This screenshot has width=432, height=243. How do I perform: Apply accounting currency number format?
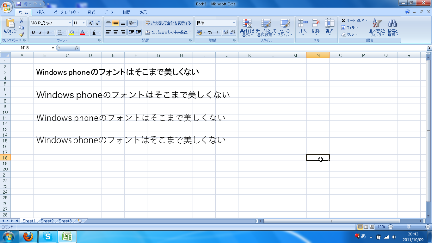pyautogui.click(x=199, y=32)
